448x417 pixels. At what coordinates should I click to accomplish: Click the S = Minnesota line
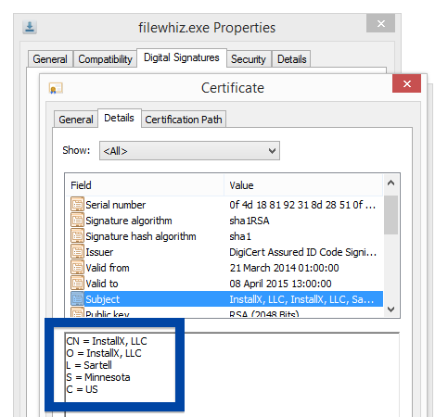pos(98,377)
